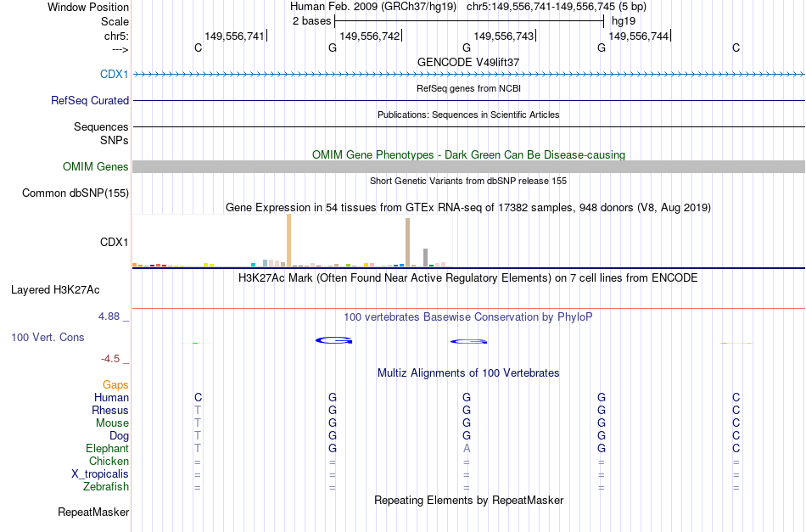Click Gene Expression in 54 tissues title
The height and width of the screenshot is (532, 806).
point(468,208)
